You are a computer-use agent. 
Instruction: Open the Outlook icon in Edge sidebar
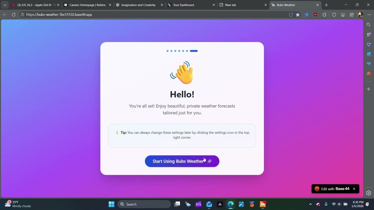[369, 54]
